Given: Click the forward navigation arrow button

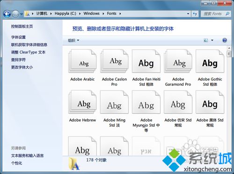Looking at the screenshot, I should (x=15, y=14).
